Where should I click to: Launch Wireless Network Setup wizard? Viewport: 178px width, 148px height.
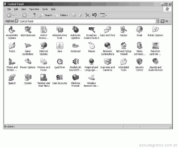92,81
